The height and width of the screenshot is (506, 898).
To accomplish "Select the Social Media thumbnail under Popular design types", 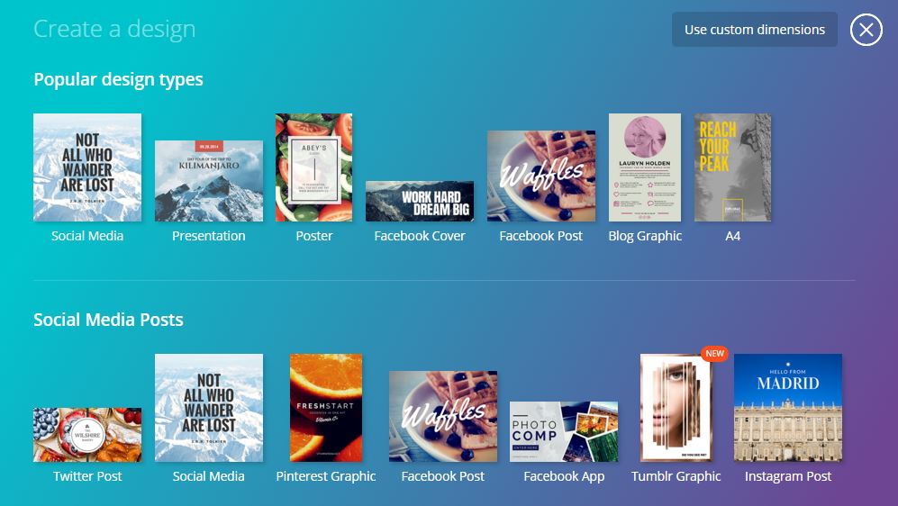I will click(87, 167).
